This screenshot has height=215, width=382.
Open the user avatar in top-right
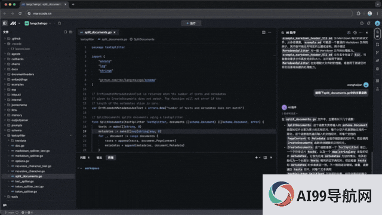pos(377,23)
